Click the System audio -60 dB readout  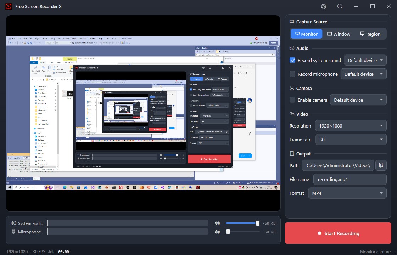click(269, 223)
